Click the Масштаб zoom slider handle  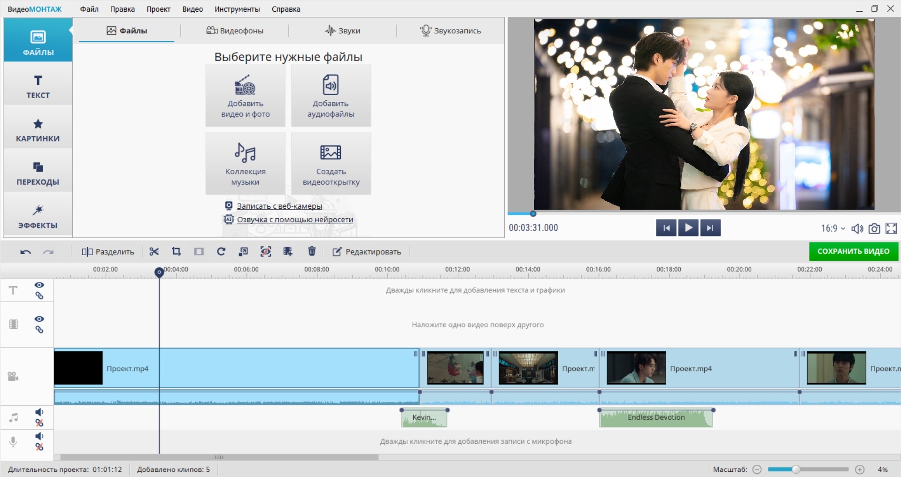tap(796, 469)
